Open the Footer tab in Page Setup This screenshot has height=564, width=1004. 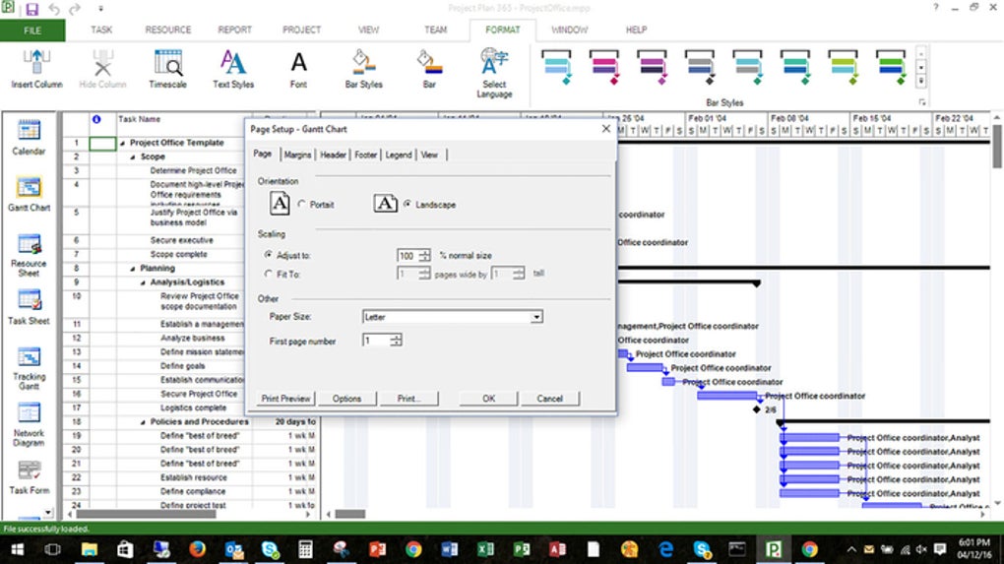tap(365, 155)
